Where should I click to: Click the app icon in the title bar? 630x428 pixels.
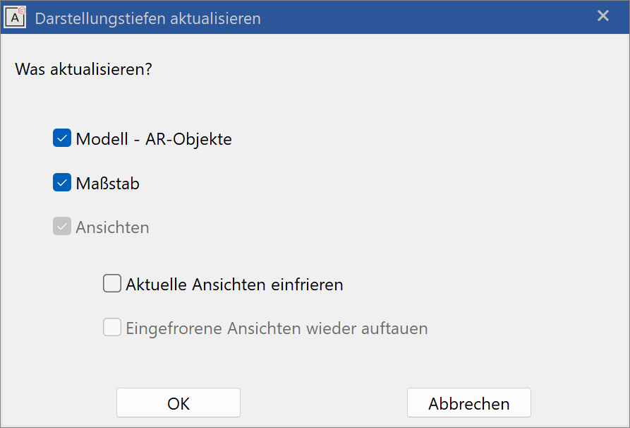click(15, 18)
